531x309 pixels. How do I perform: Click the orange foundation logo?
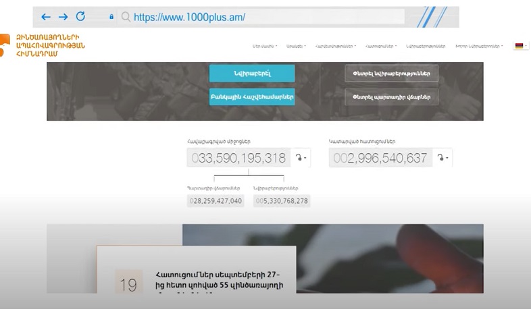pyautogui.click(x=5, y=45)
